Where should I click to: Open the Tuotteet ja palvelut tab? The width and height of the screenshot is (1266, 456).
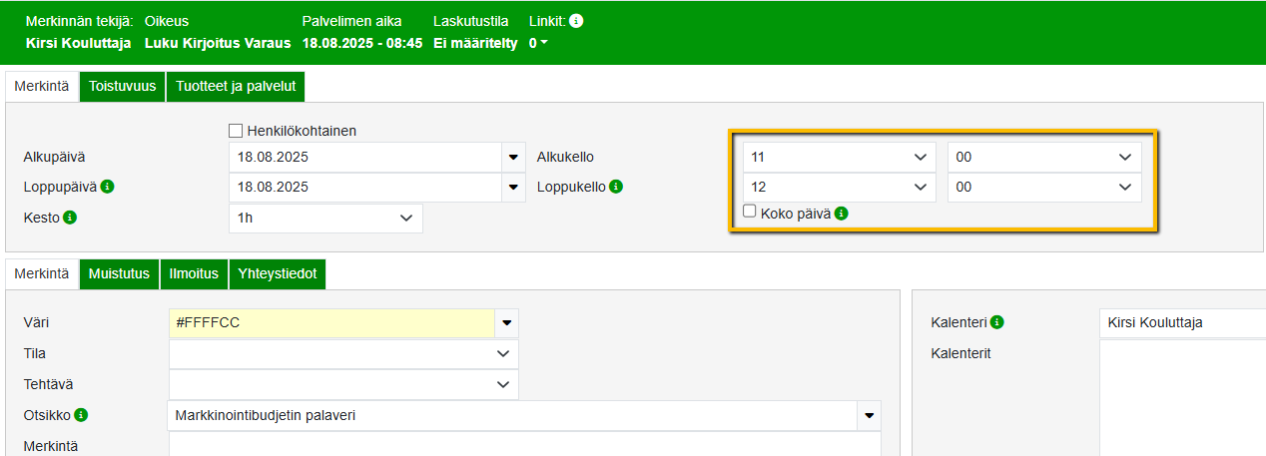pyautogui.click(x=236, y=86)
